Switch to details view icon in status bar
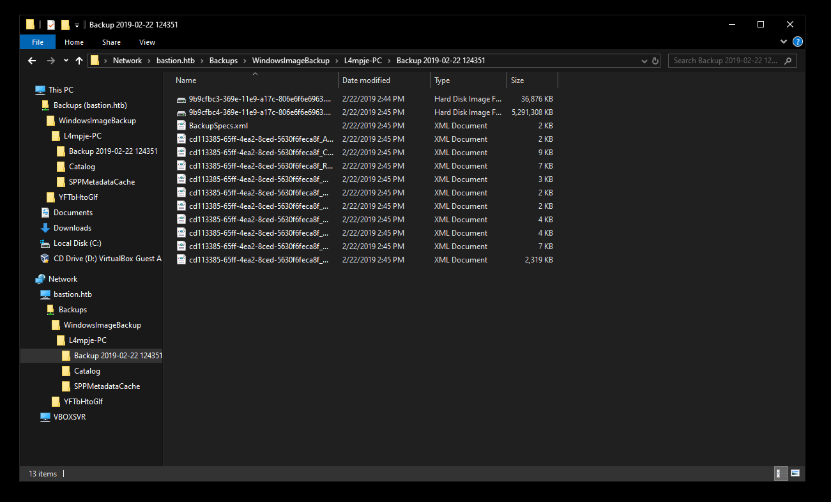The image size is (831, 502). [x=780, y=473]
